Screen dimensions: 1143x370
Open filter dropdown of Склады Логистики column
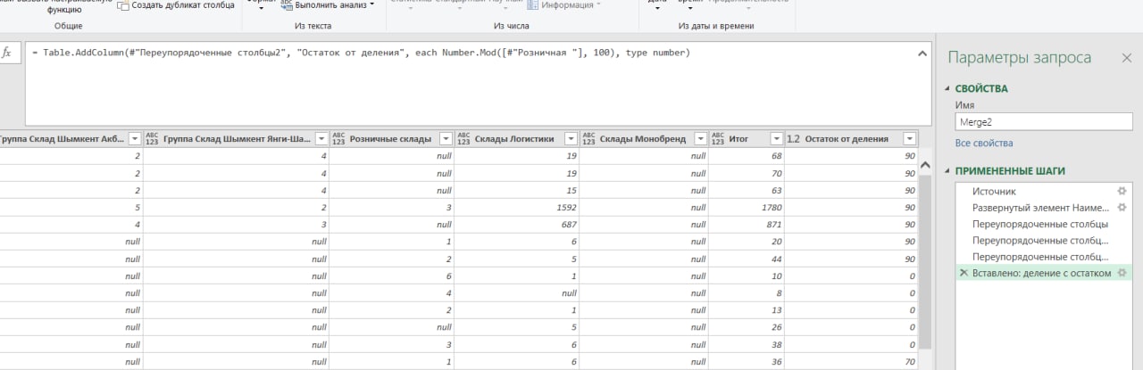click(571, 139)
